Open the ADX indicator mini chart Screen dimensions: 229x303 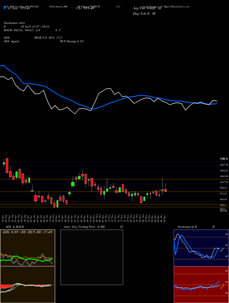[x=27, y=248]
